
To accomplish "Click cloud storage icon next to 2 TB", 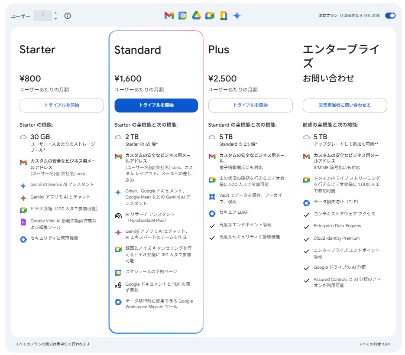I will (x=118, y=137).
